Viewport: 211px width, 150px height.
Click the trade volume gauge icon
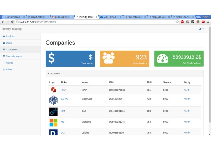(x=162, y=58)
